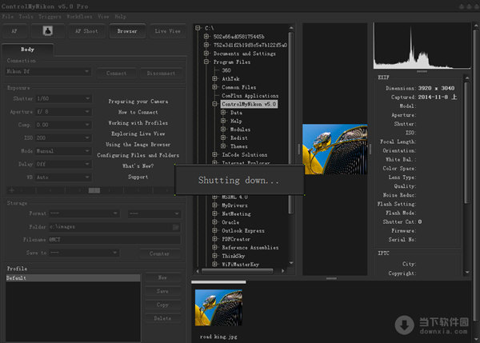Open the Workflows menu
This screenshot has height=343, width=480.
point(79,16)
